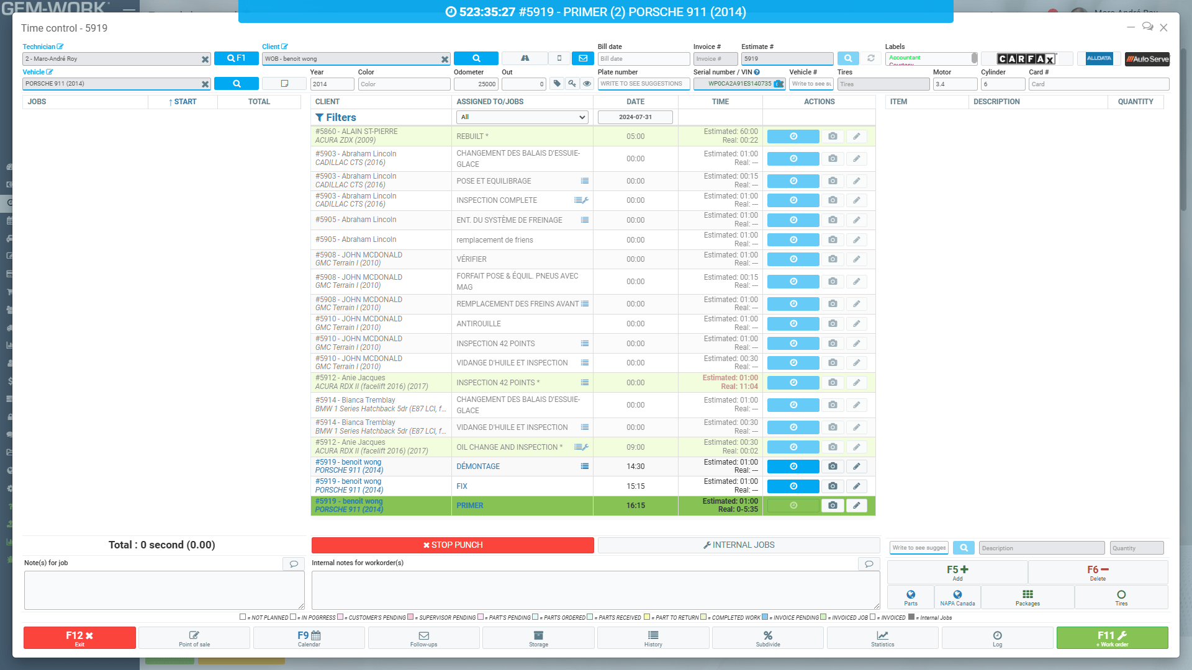Click the date field 2024-07-31

pyautogui.click(x=635, y=117)
